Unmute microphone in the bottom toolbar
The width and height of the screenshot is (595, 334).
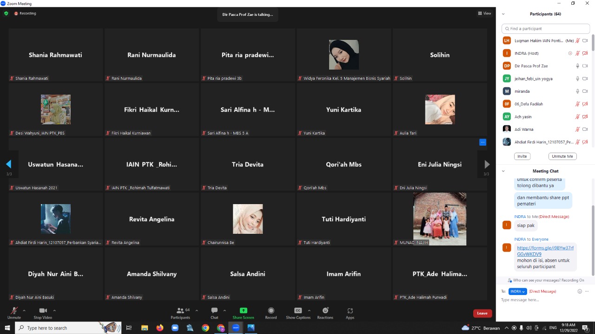(14, 311)
